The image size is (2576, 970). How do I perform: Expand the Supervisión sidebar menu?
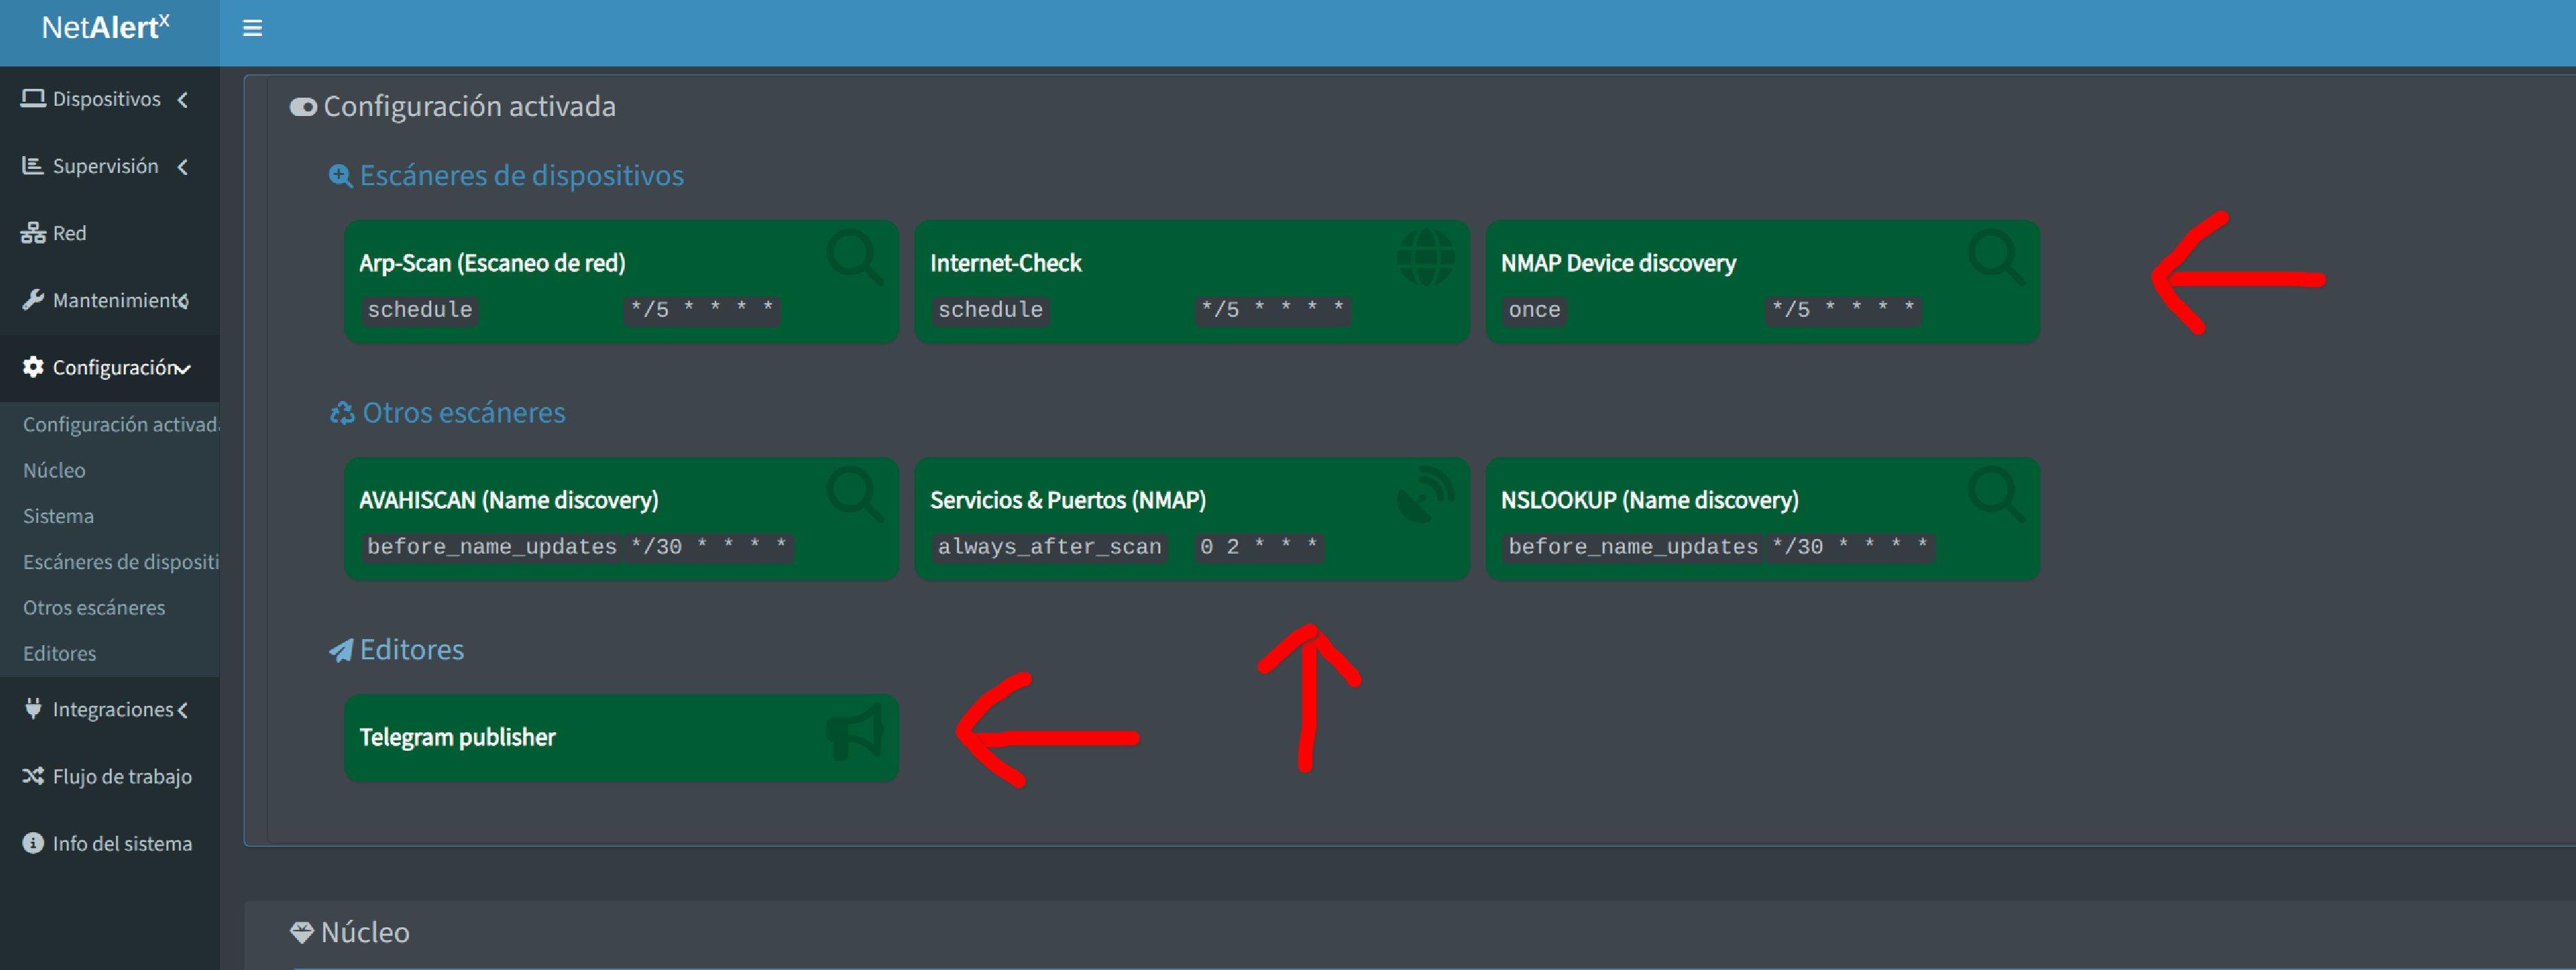click(x=105, y=166)
